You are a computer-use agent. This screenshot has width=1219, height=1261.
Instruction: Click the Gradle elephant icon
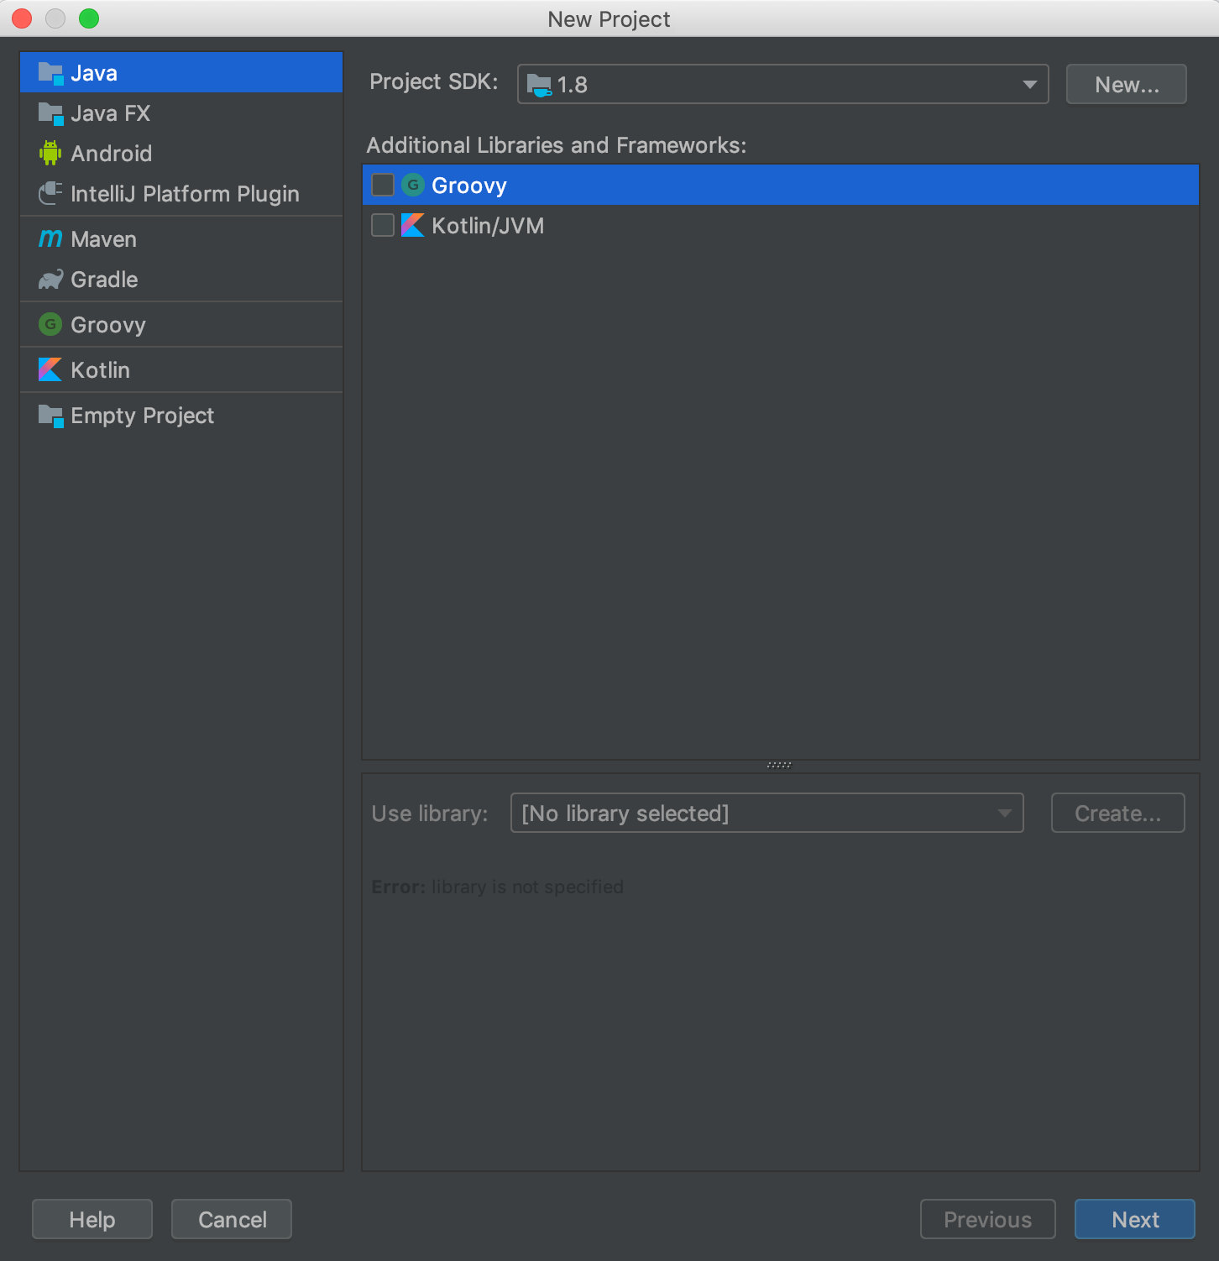(50, 280)
